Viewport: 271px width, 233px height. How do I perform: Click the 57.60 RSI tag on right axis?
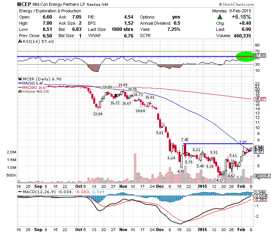[260, 56]
